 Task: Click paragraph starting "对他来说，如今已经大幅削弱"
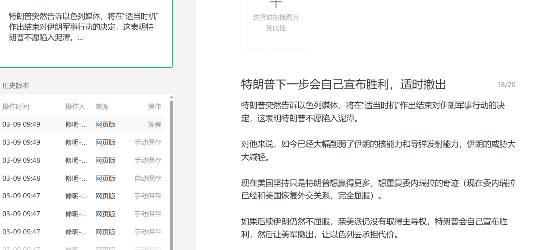tap(378, 151)
